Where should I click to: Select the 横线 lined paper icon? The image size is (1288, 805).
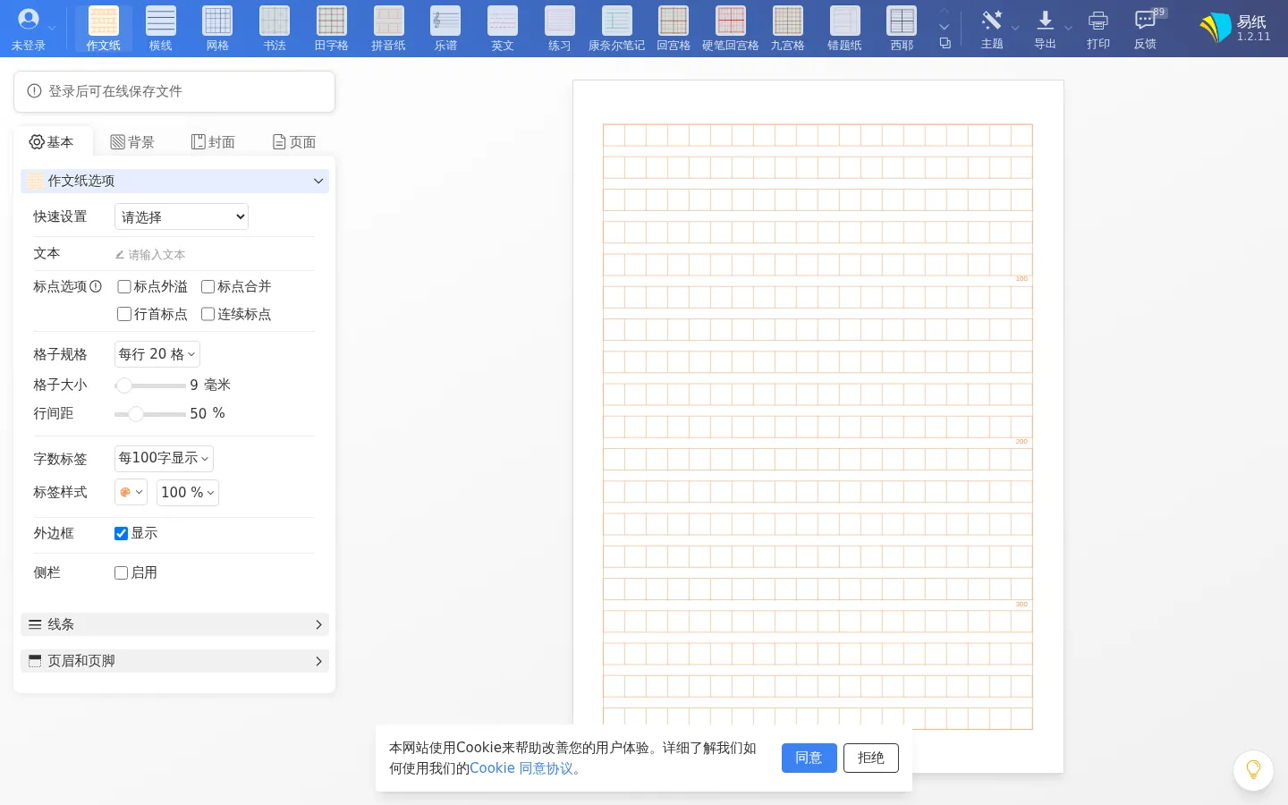[160, 28]
